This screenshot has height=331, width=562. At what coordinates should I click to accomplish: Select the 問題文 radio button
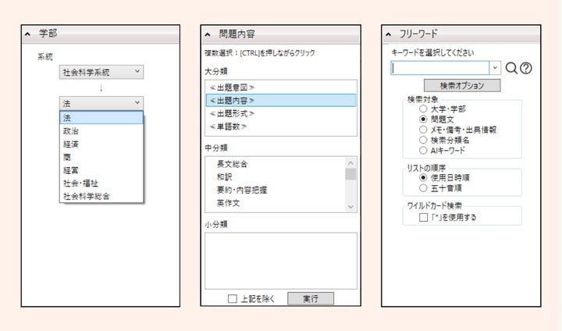(423, 119)
